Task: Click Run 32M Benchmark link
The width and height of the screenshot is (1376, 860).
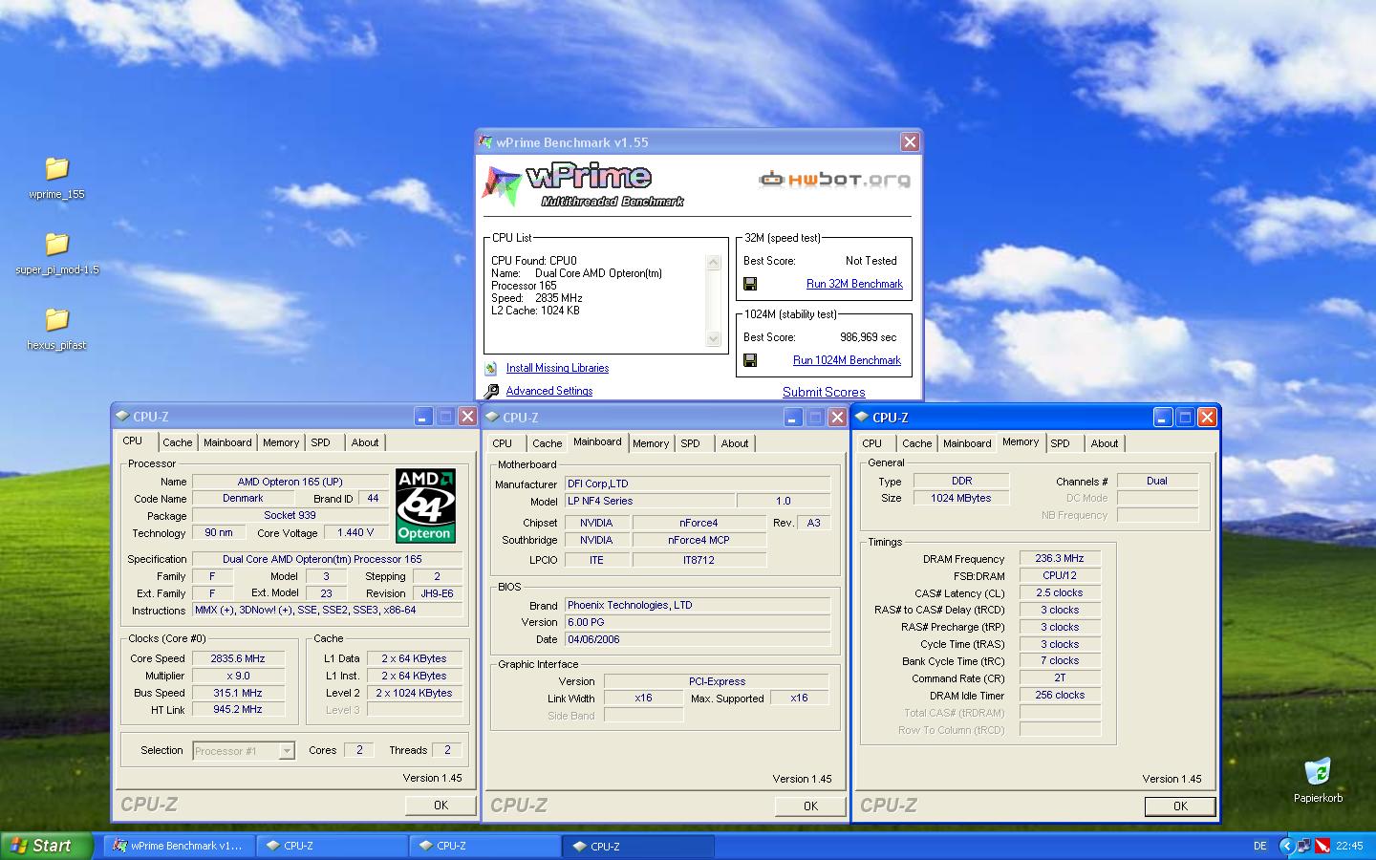Action: tap(854, 284)
